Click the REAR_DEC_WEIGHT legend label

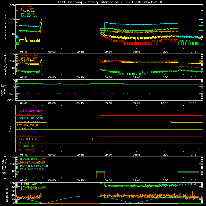pos(32,169)
